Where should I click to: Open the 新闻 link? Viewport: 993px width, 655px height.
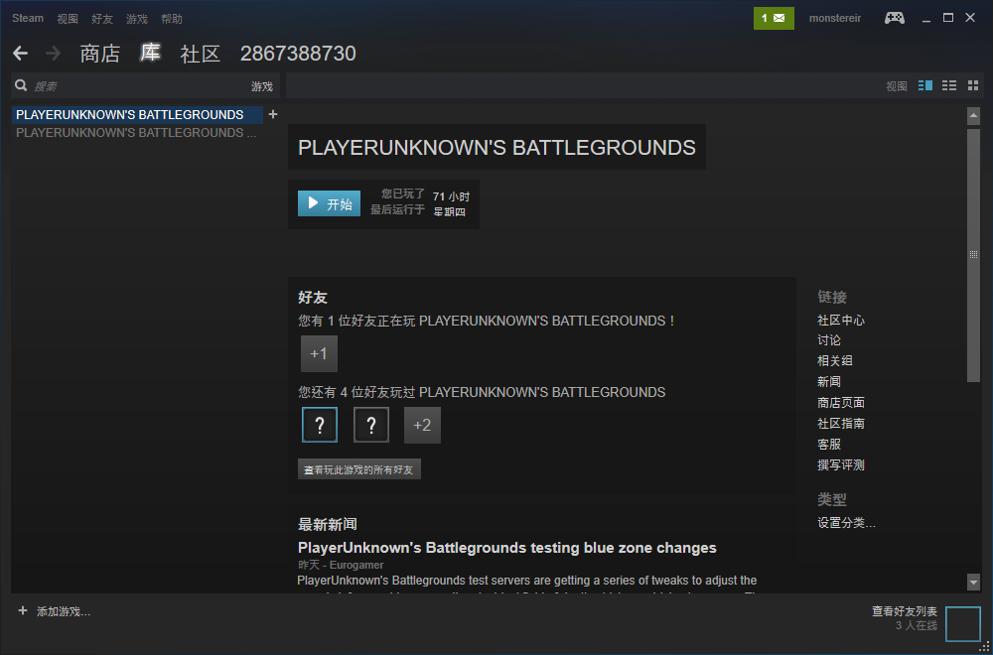pyautogui.click(x=829, y=382)
